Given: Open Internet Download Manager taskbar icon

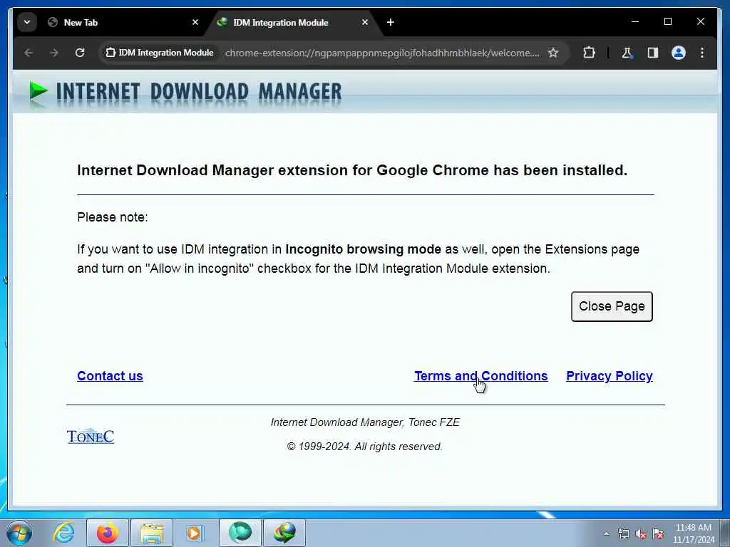Looking at the screenshot, I should click(x=284, y=533).
